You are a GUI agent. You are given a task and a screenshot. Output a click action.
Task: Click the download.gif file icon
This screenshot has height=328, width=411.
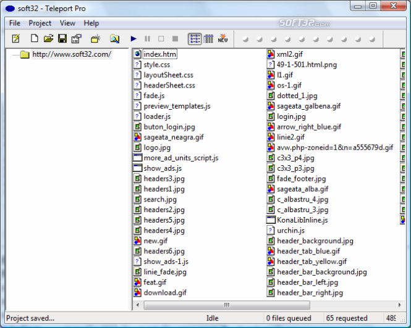point(138,292)
